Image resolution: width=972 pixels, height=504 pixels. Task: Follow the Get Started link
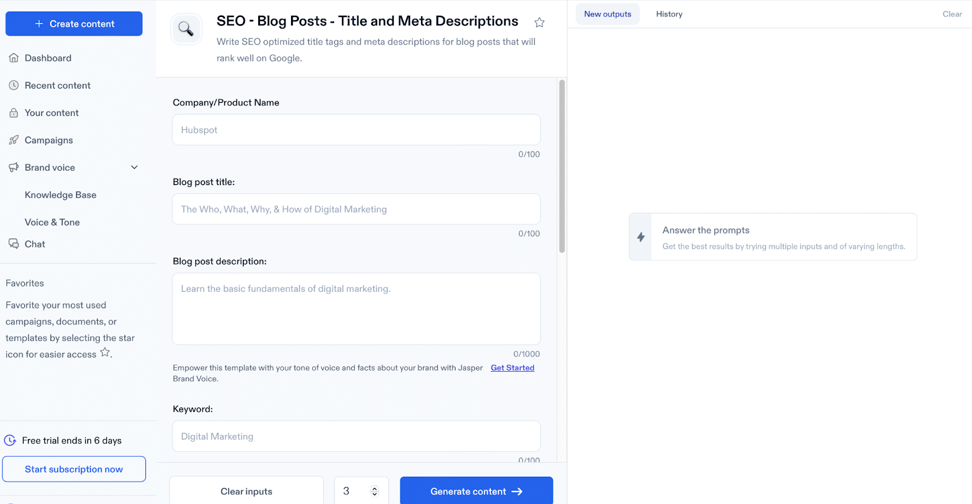[x=513, y=368]
